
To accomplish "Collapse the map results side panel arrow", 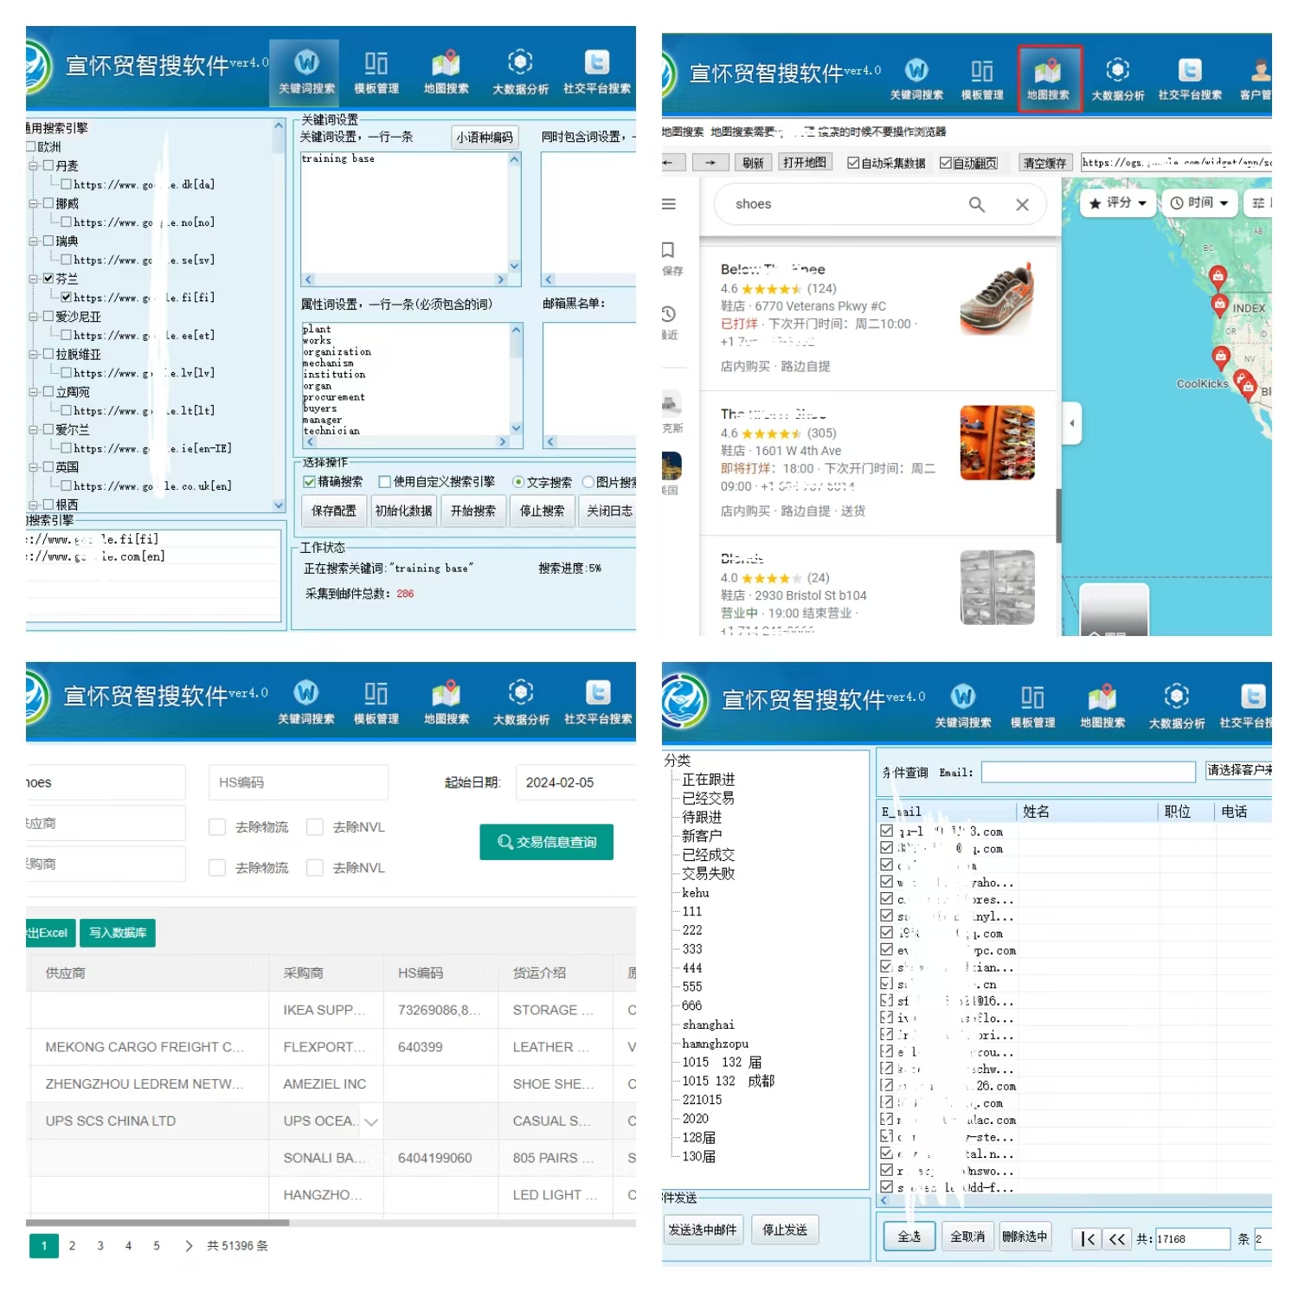I will pyautogui.click(x=1072, y=423).
